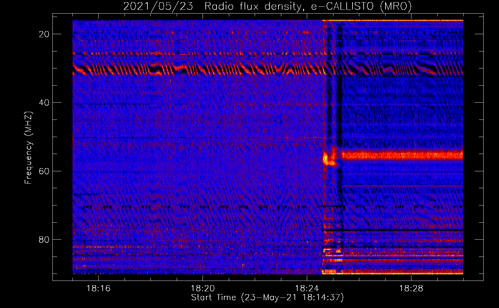The image size is (499, 308).
Task: Click the red horizontal band near 55 MHz
Action: (x=402, y=155)
